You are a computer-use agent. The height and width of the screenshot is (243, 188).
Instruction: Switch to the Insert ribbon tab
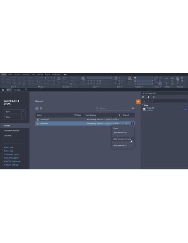[x=10, y=74]
